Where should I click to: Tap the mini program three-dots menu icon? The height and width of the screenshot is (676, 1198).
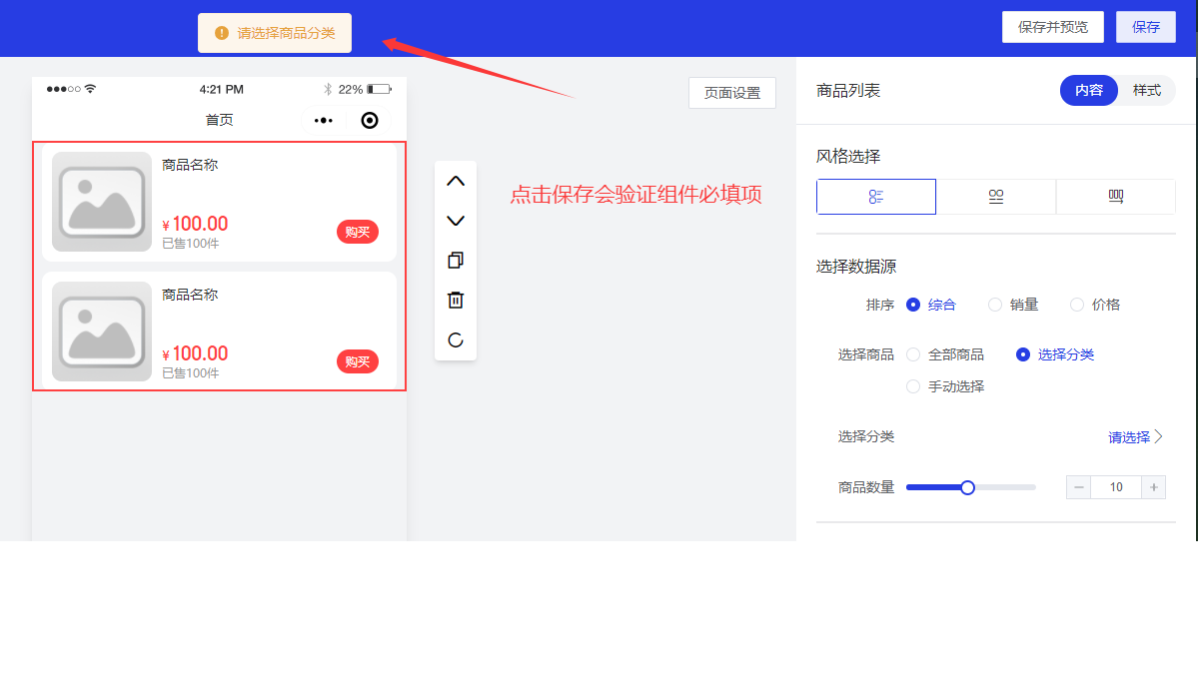tap(324, 121)
